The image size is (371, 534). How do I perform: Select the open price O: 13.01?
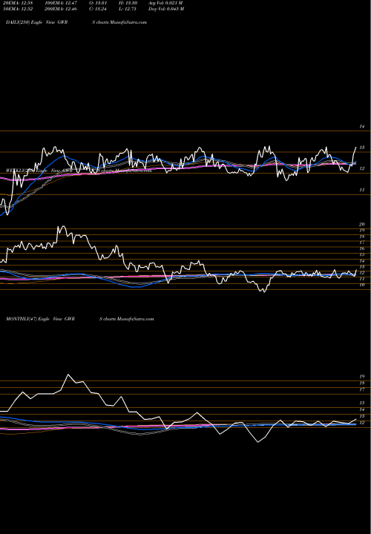tap(98, 3)
